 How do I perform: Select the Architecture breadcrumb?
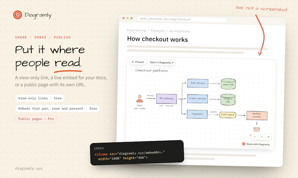pyautogui.click(x=180, y=31)
